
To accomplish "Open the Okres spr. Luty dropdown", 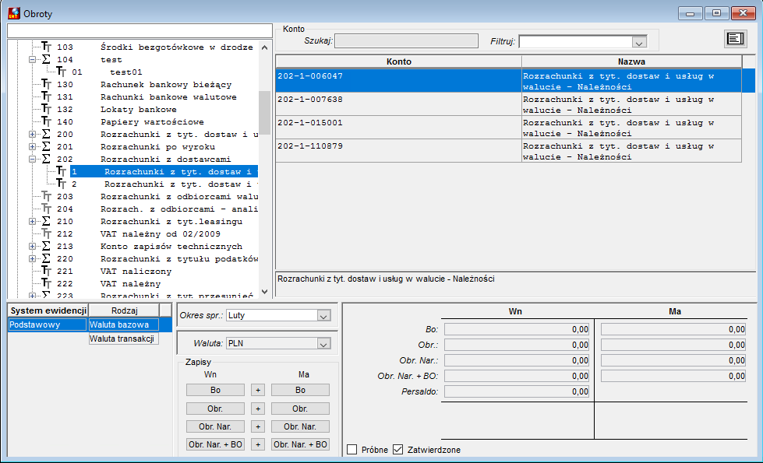I will click(x=323, y=316).
